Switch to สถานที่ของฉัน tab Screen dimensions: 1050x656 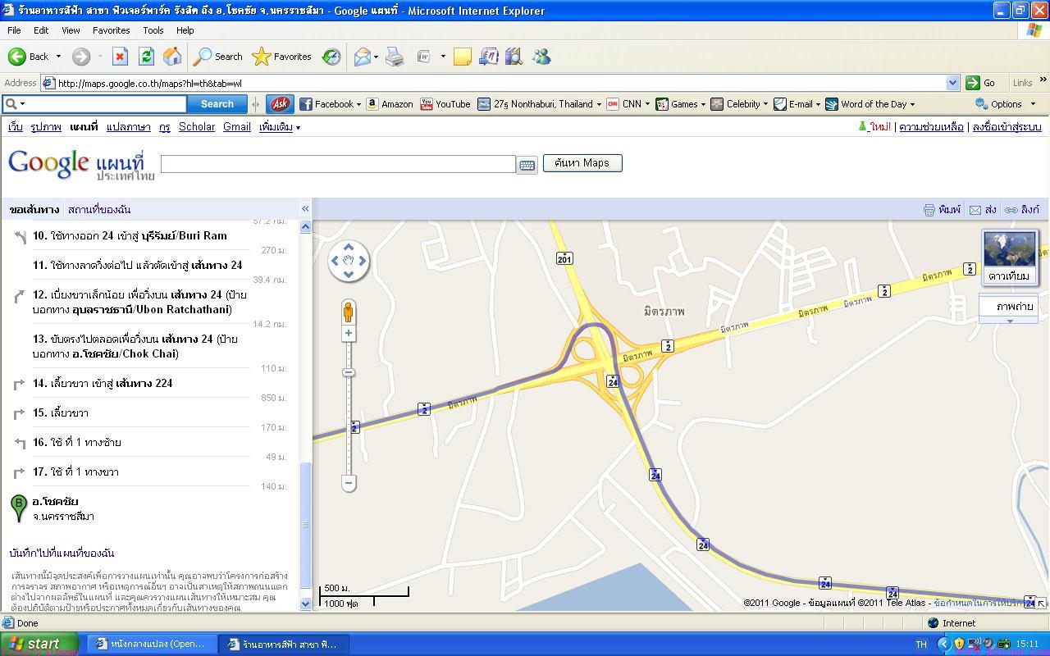coord(99,210)
